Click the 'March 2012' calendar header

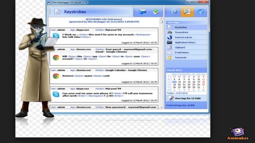tap(175, 70)
